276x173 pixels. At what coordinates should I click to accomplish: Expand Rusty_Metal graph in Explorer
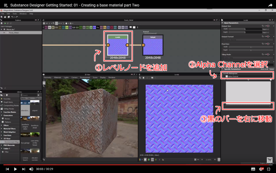click(4, 33)
